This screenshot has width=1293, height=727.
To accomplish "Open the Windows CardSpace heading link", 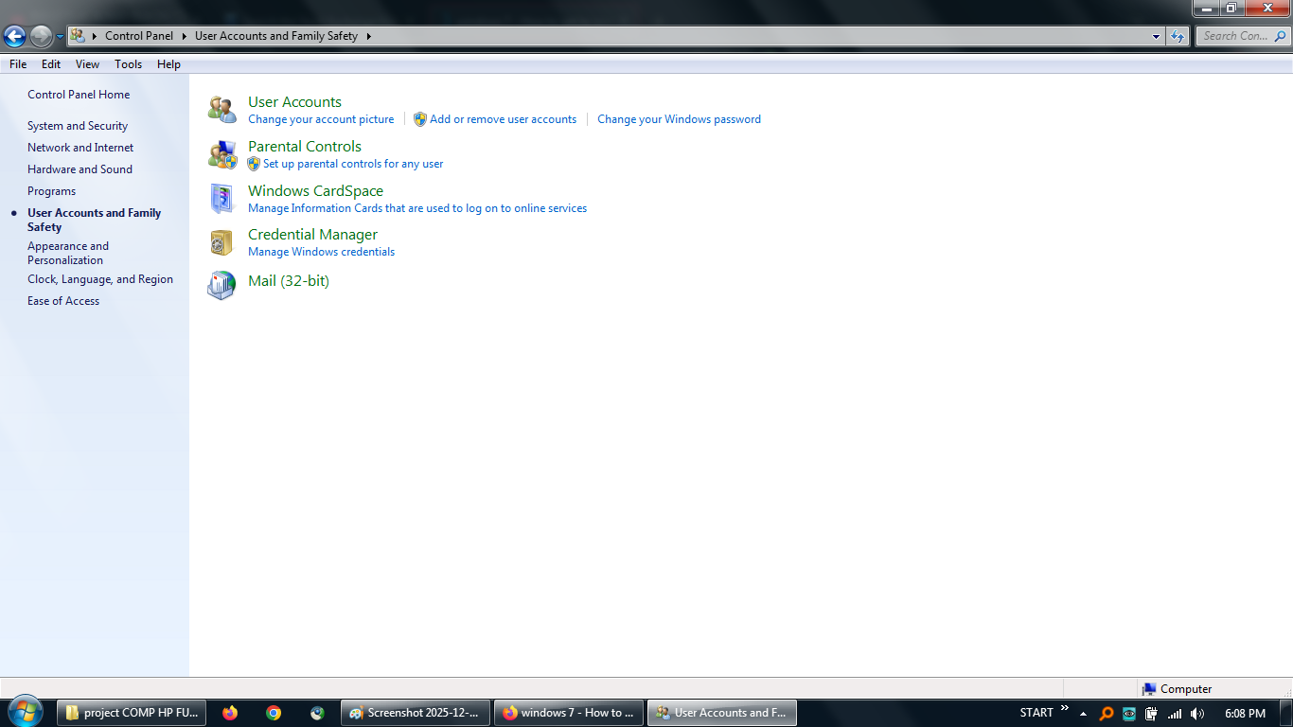I will 315,191.
